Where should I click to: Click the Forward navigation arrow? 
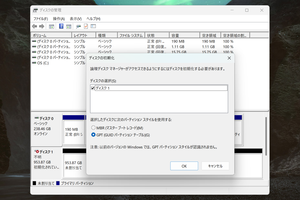pos(42,26)
